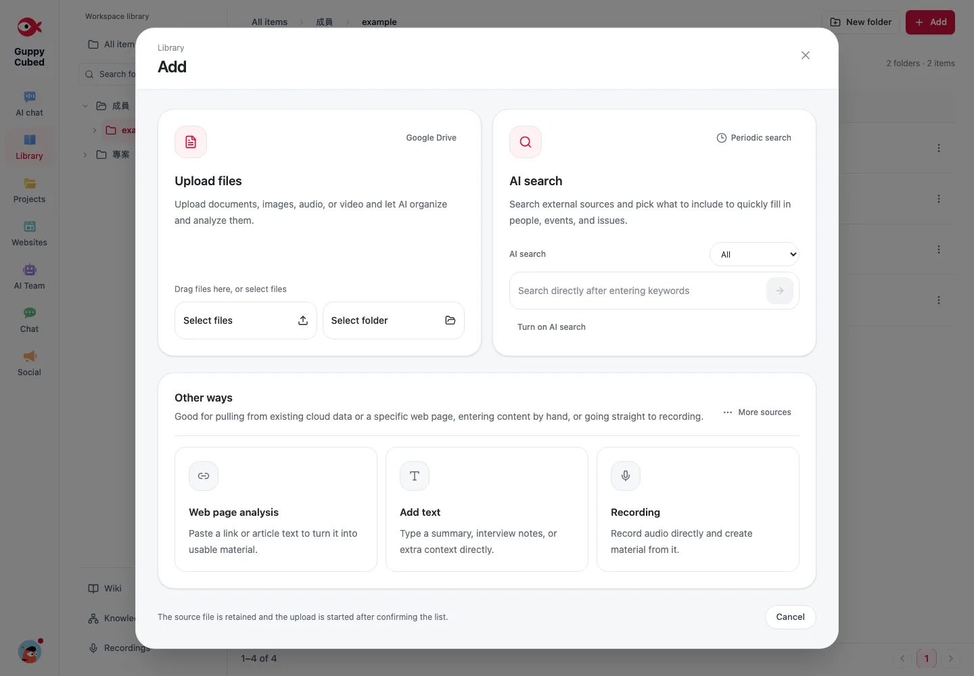Select page 1 in the pagination
Viewport: 974px width, 676px height.
pos(927,658)
